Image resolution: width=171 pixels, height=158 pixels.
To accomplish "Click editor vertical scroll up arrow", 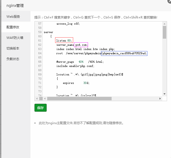I will 164,24.
